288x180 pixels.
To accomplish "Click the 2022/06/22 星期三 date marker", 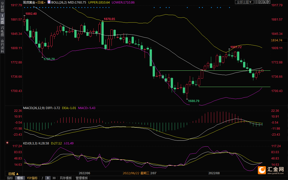I will (136, 173).
